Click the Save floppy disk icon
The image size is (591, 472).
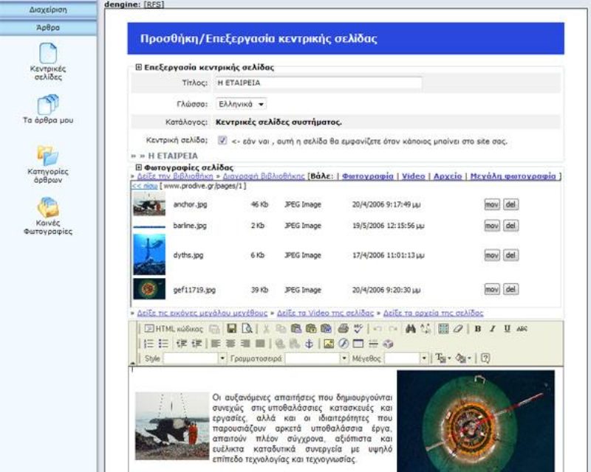tap(231, 329)
